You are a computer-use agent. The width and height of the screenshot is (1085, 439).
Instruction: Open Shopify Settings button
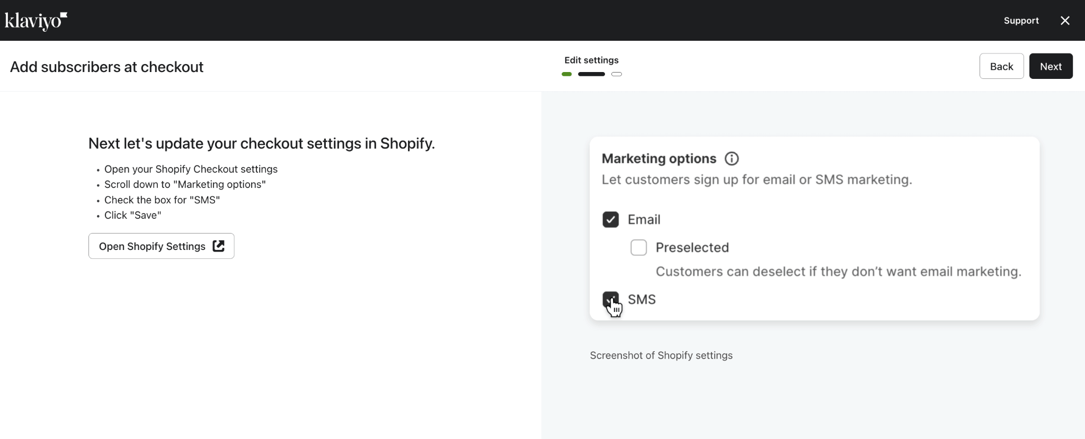[161, 246]
